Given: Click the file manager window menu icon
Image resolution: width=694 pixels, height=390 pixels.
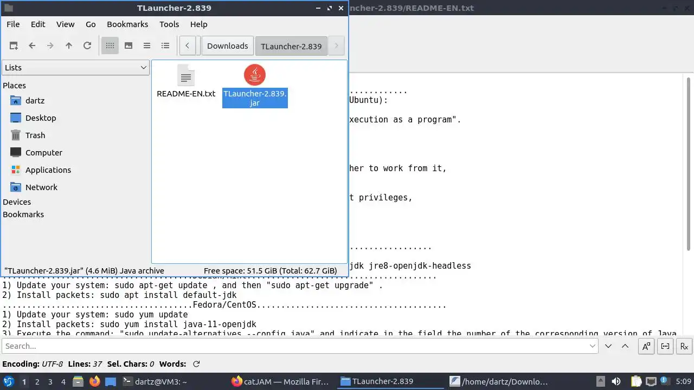Looking at the screenshot, I should 8,8.
